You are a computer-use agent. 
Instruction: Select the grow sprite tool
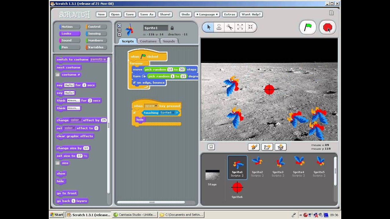(x=240, y=27)
